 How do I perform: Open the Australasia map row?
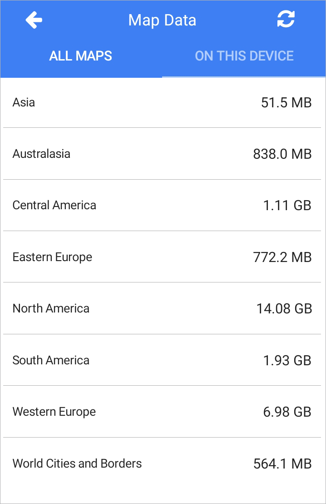162,154
